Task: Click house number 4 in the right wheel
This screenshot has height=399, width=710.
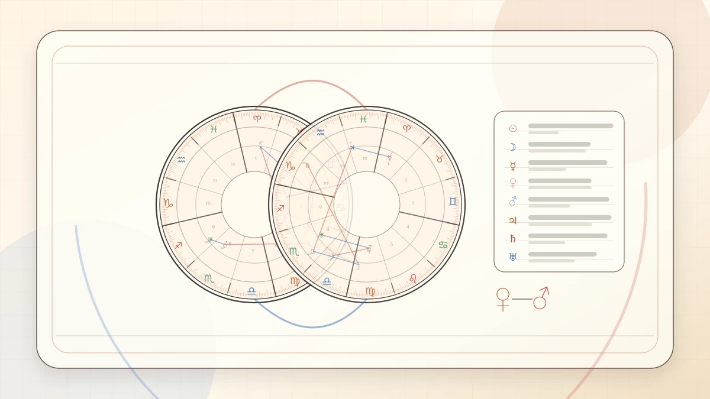Action: tap(408, 226)
